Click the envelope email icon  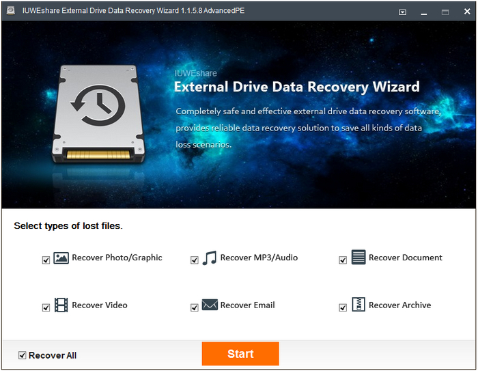[x=209, y=305]
